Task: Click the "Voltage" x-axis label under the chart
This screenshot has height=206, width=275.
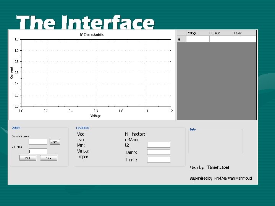Action: (95, 116)
